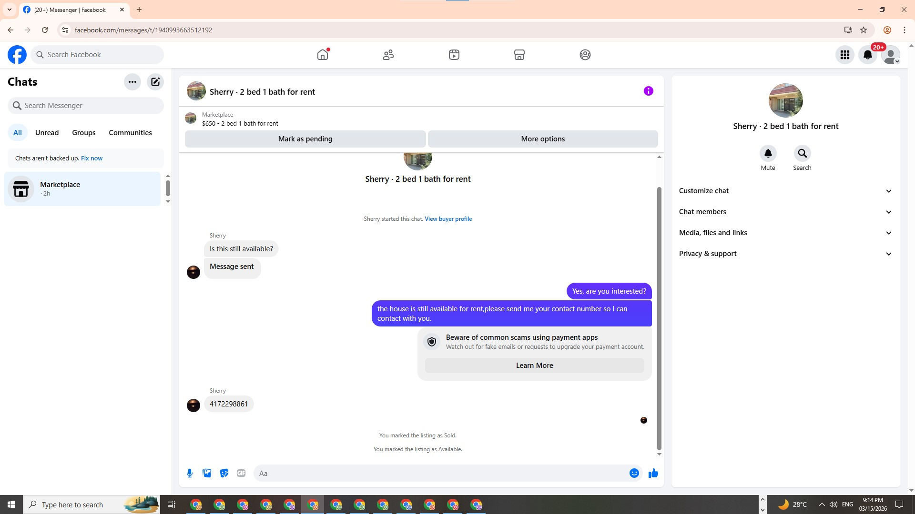The height and width of the screenshot is (514, 915).
Task: Record a voice clip with microphone icon
Action: point(190,473)
